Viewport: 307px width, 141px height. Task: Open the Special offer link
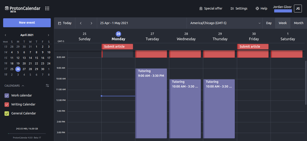coord(211,9)
